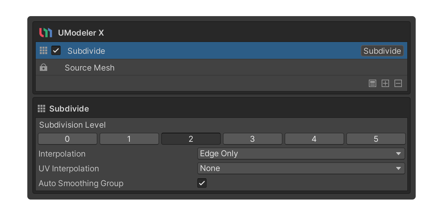Pick subdivision level 4
Viewport: 443px width, 215px height.
point(314,139)
